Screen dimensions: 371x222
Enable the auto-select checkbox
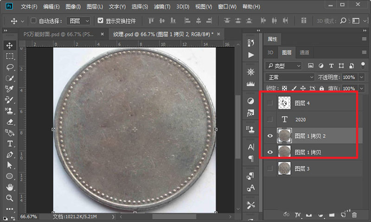pos(33,21)
